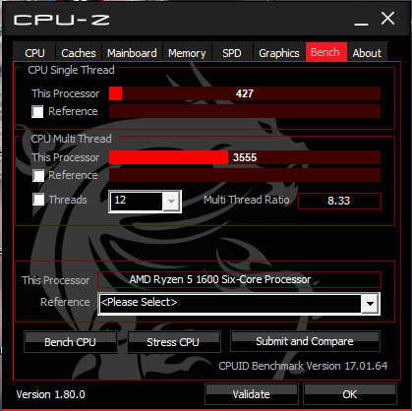Run the Stress CPU test
Viewport: 412px width, 411px height.
point(173,342)
